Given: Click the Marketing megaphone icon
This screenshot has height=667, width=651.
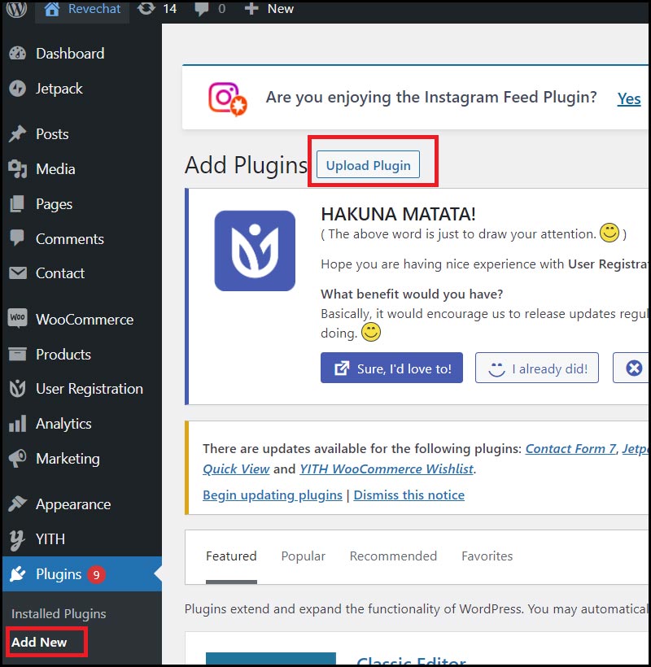Looking at the screenshot, I should 17,459.
